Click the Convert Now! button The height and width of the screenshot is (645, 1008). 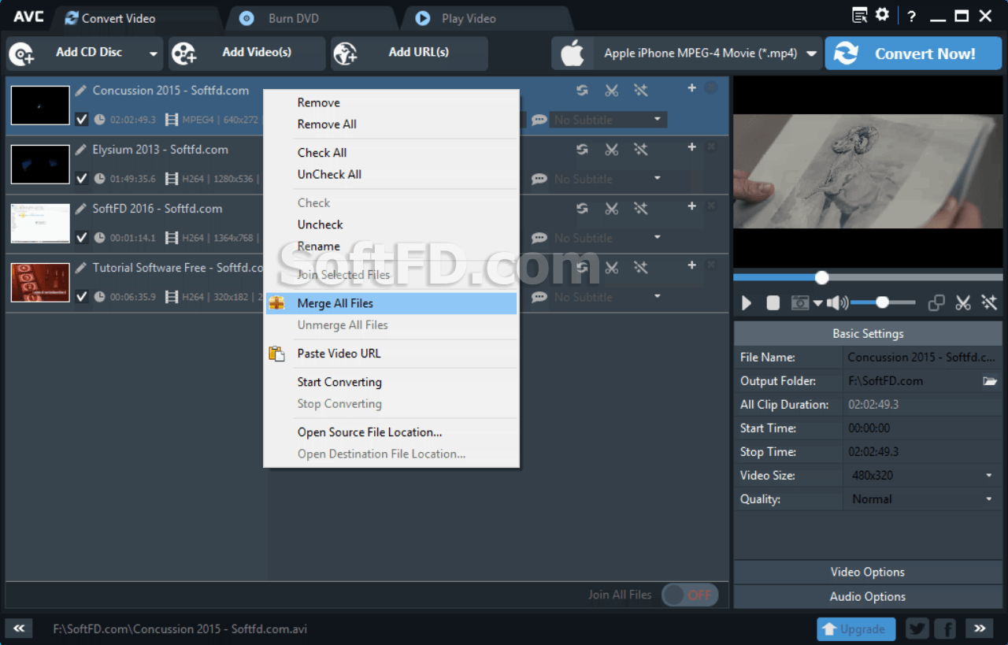pos(913,54)
